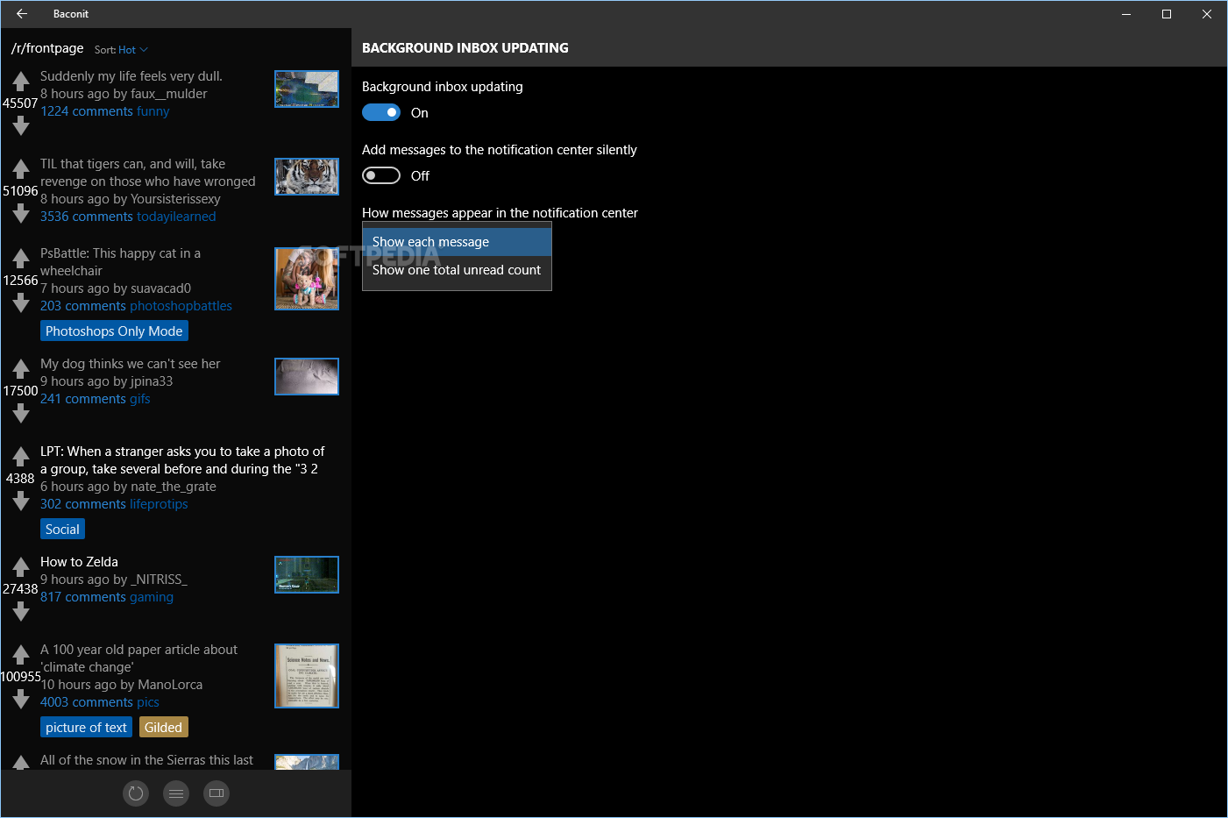Open post titled 'How to Zelda'

pos(79,562)
